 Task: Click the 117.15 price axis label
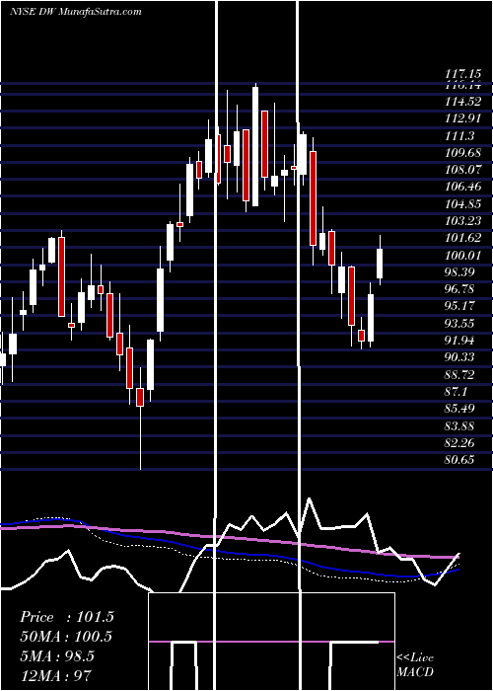pyautogui.click(x=463, y=76)
